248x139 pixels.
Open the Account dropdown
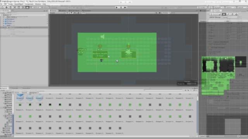(x=219, y=7)
